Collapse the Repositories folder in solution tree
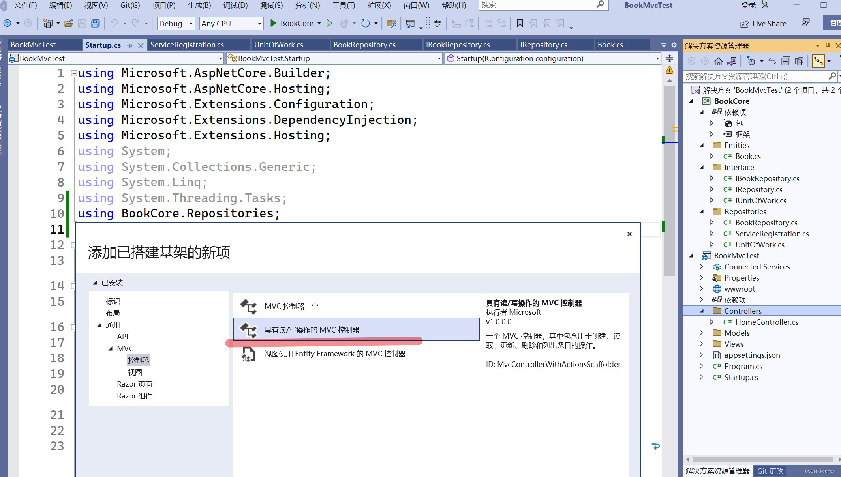Image resolution: width=841 pixels, height=477 pixels. tap(702, 212)
